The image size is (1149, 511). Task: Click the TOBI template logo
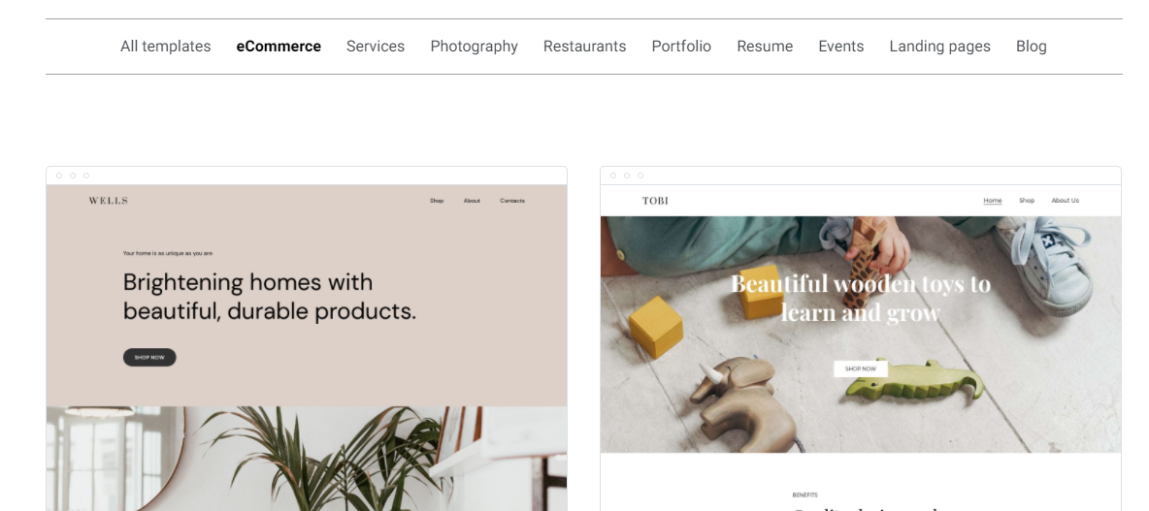tap(655, 201)
